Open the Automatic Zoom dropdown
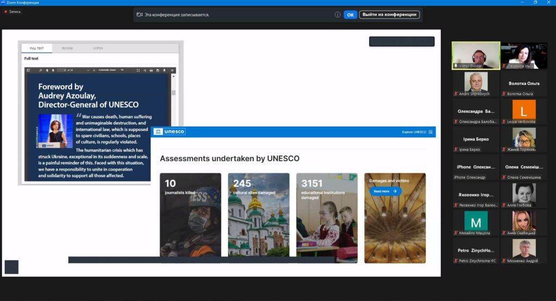 (111, 70)
